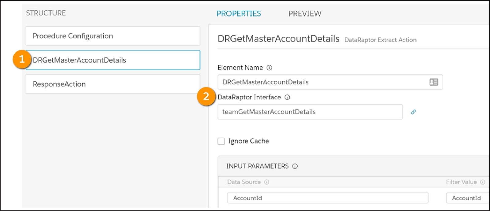Click the DRGetMasterAccountDetails properties title
490x211 pixels.
coord(278,39)
